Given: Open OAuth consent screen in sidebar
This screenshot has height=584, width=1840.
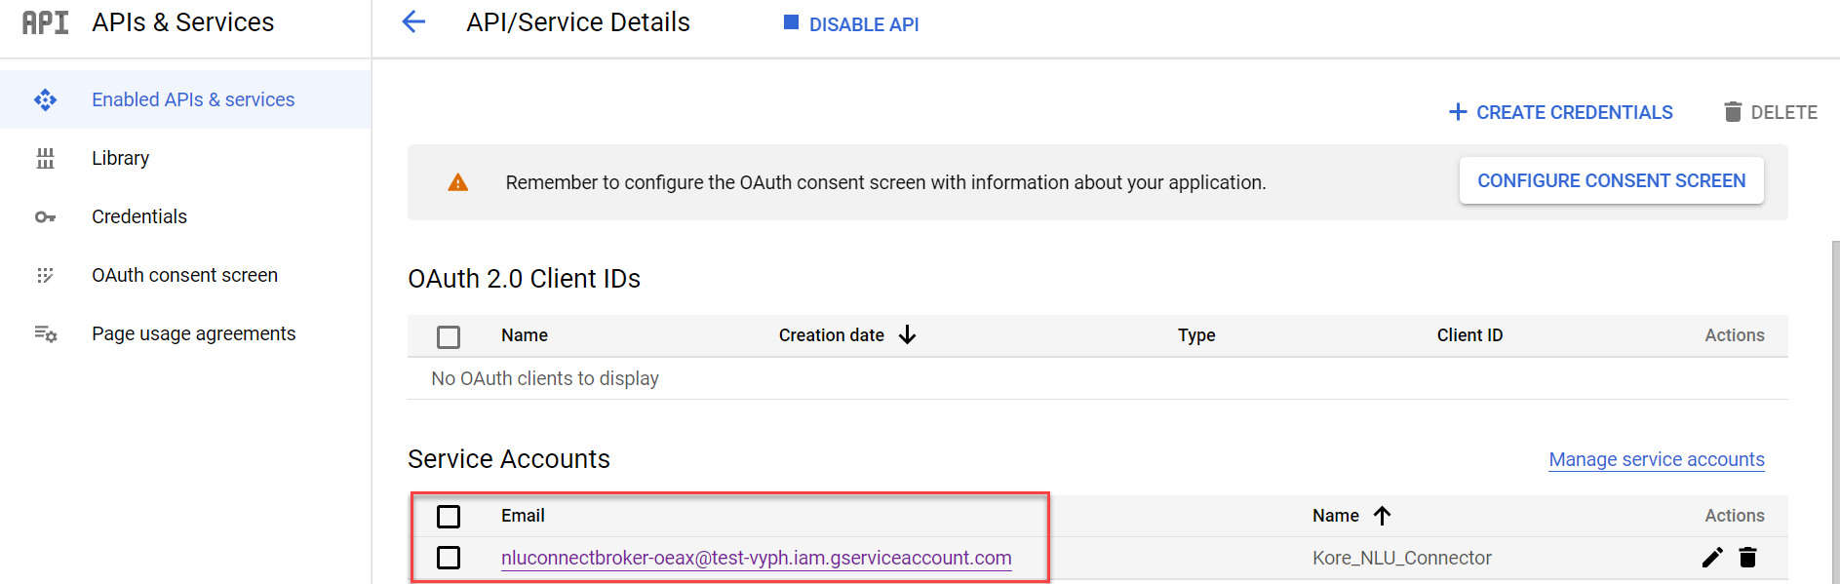Looking at the screenshot, I should point(185,275).
